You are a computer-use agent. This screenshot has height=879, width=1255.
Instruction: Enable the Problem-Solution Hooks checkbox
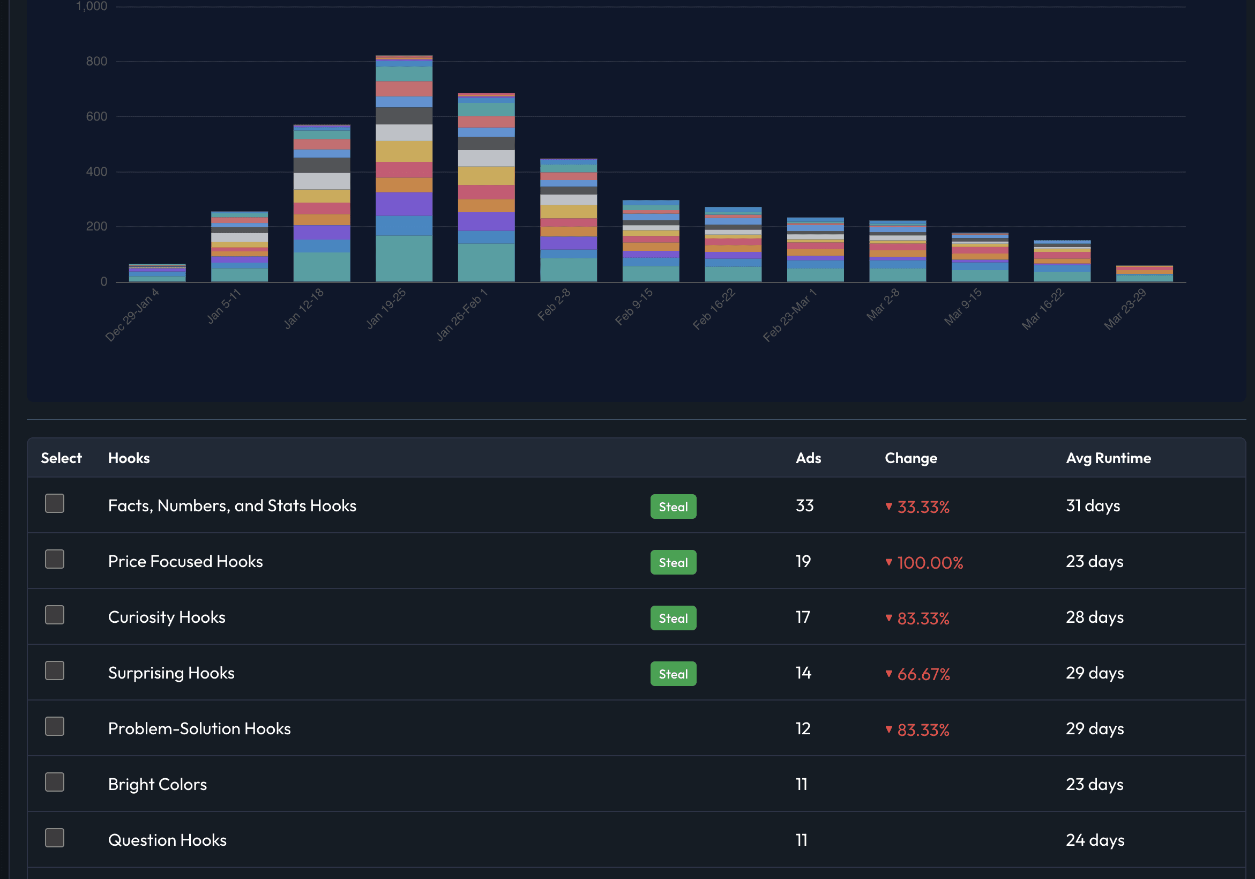55,726
